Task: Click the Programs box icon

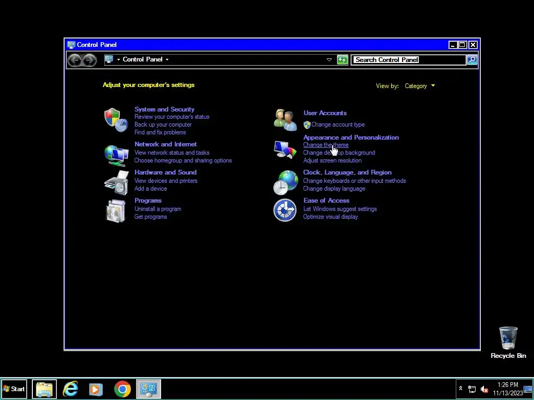Action: point(116,211)
